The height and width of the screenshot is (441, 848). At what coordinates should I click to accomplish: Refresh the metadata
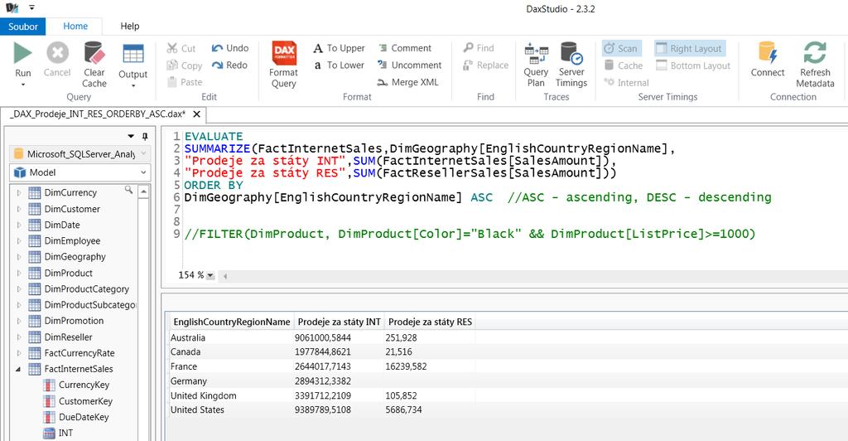(x=815, y=65)
